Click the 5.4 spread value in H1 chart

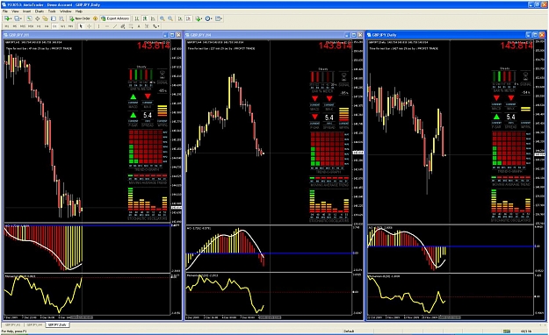148,115
